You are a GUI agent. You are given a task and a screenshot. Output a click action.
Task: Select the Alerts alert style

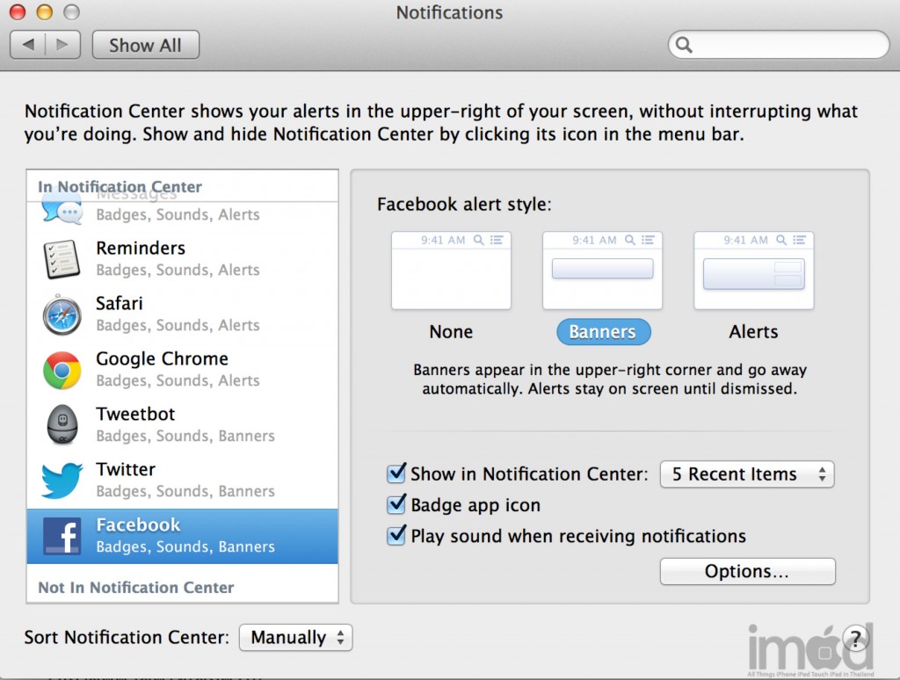pyautogui.click(x=753, y=271)
